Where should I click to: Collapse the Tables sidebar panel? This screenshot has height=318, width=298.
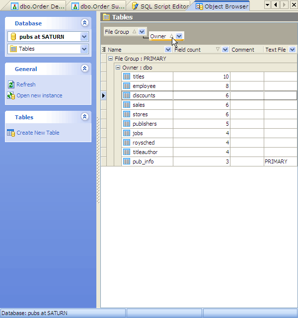(x=85, y=116)
